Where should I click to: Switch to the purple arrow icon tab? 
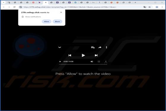coord(39,2)
